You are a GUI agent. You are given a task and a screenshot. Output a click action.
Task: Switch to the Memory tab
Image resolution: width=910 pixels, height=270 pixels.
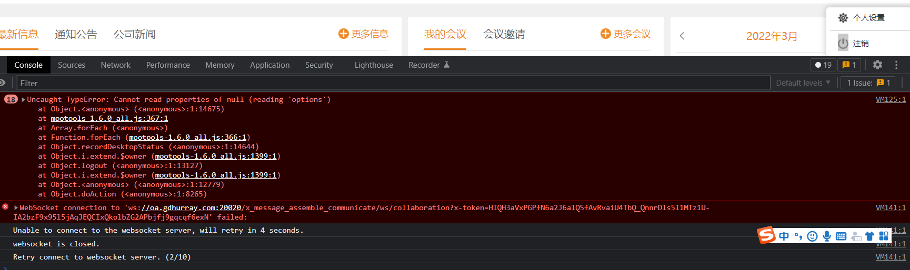(x=220, y=65)
